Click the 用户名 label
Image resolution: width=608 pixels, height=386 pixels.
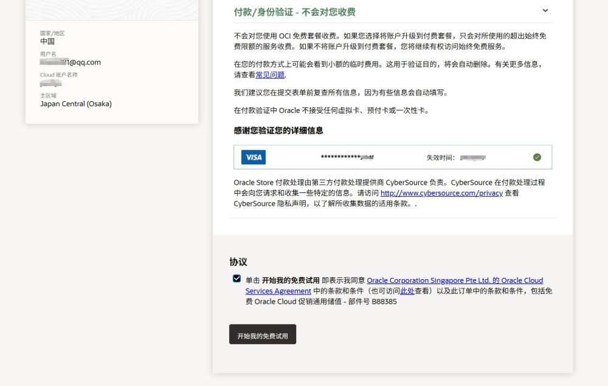click(x=48, y=54)
